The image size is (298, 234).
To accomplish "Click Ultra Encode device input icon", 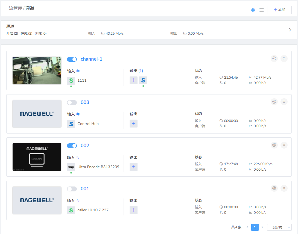I will tap(71, 167).
